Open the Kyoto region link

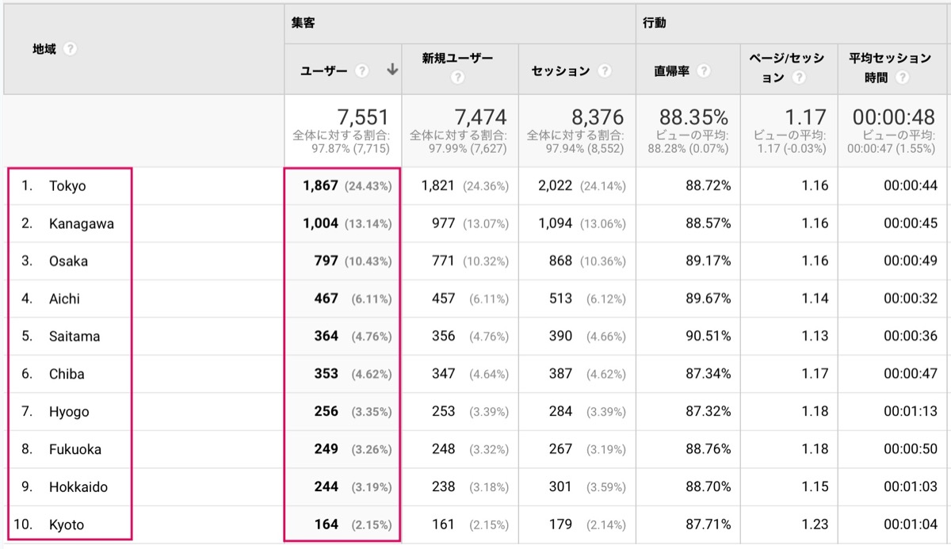67,524
